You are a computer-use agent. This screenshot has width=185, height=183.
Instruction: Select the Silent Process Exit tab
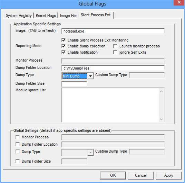tap(96, 15)
